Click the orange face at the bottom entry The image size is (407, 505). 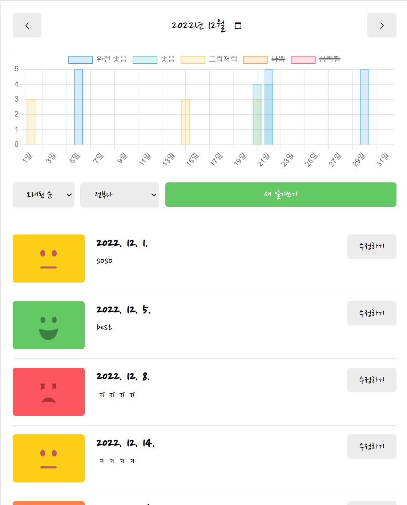48,502
